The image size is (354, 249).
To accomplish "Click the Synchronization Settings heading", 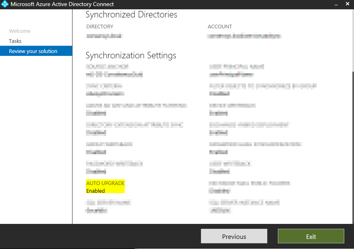I will click(131, 55).
